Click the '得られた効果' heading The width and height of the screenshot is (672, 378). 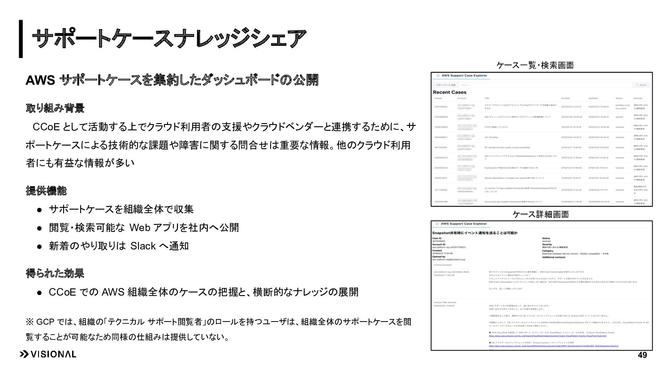[55, 273]
